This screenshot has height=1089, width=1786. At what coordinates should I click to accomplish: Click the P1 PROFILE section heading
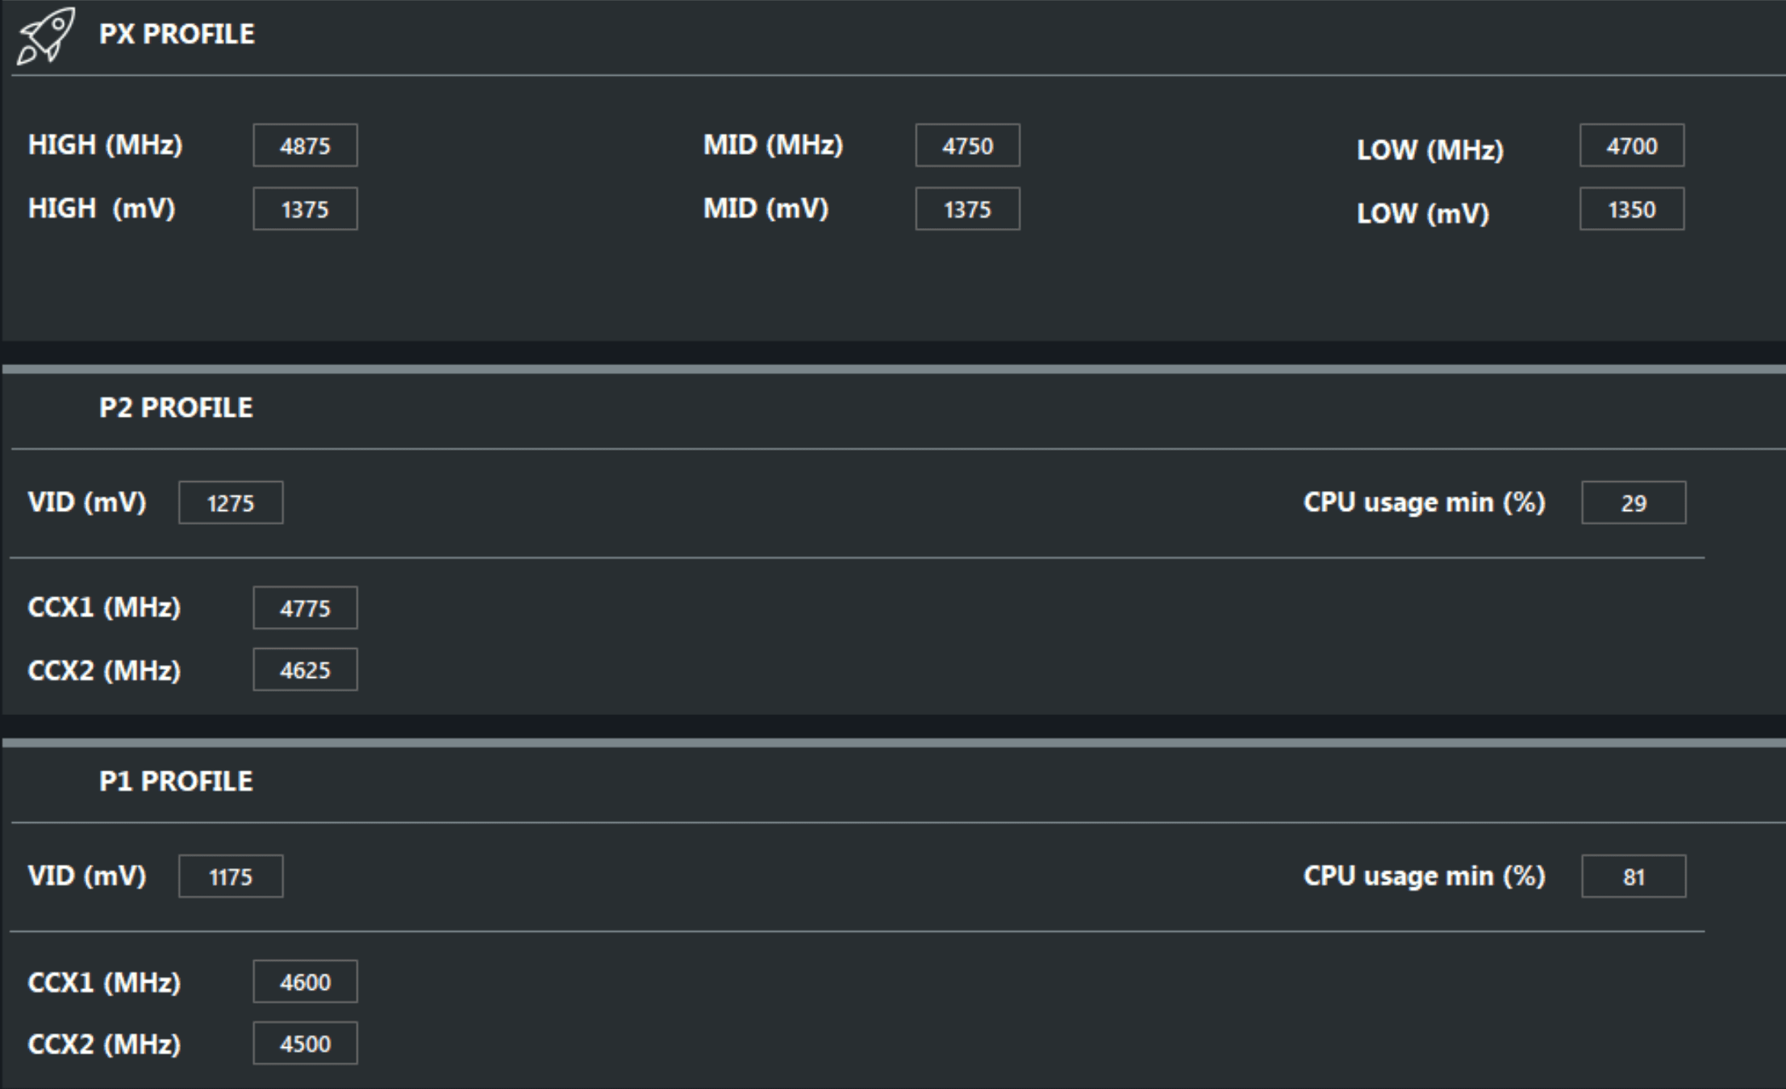point(176,780)
